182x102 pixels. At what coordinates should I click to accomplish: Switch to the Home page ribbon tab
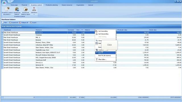[14, 5]
